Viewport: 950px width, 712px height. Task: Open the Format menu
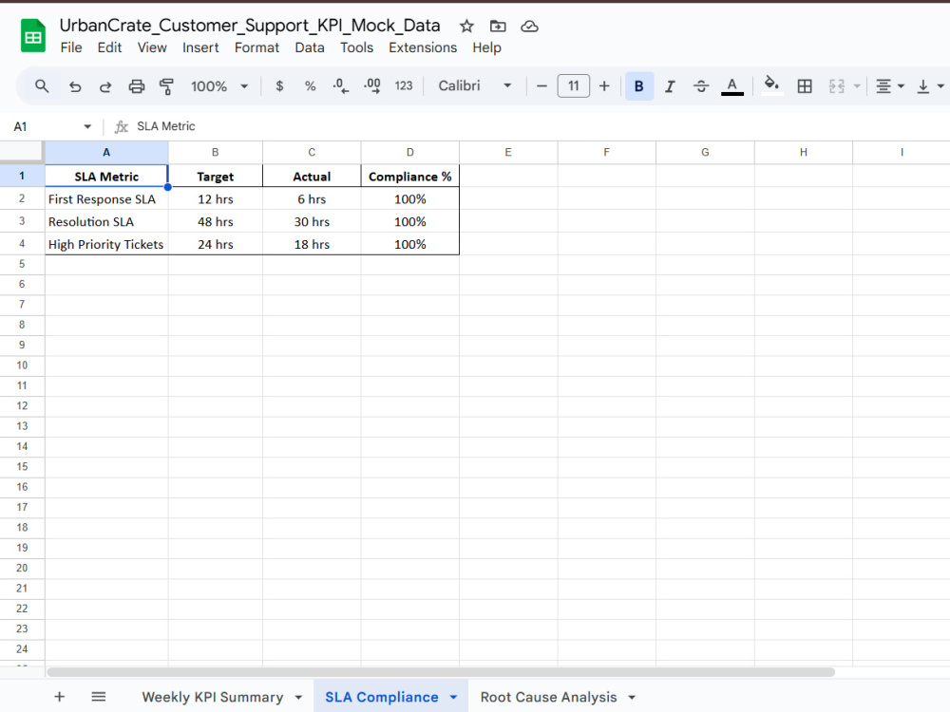pyautogui.click(x=256, y=47)
